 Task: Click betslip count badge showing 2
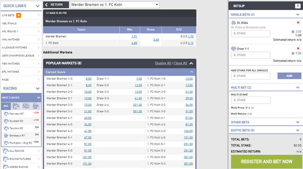coord(298,6)
